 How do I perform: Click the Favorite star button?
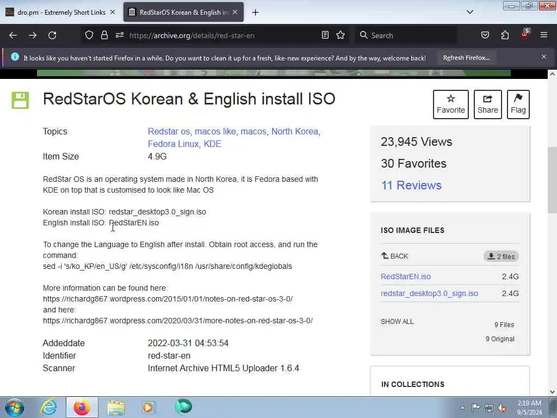tap(451, 104)
